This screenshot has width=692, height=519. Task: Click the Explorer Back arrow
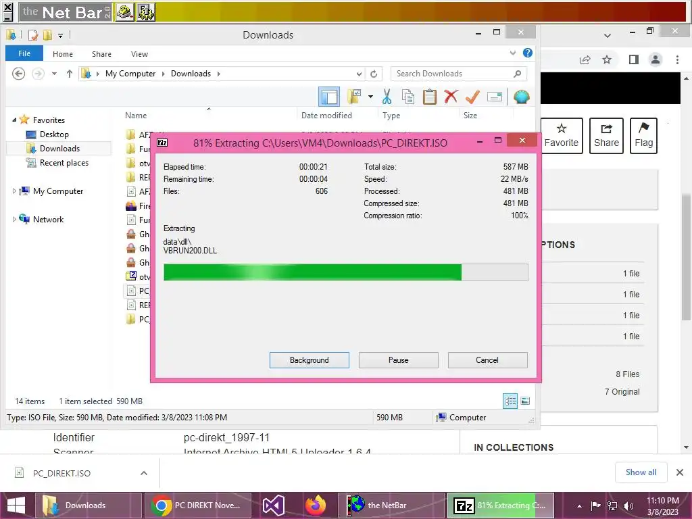18,73
